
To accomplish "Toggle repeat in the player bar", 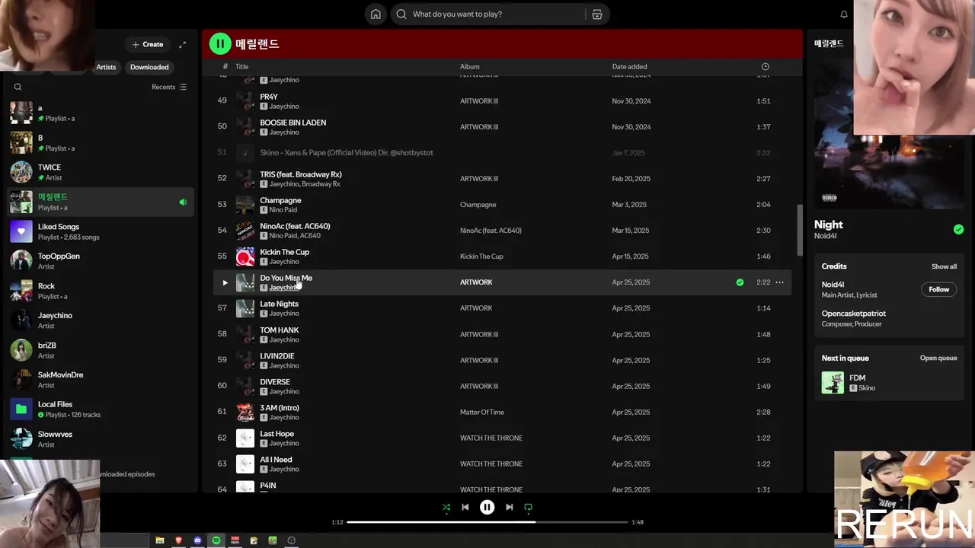I will pyautogui.click(x=528, y=507).
